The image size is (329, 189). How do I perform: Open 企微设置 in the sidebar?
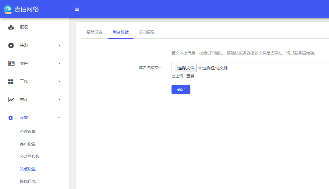(x=28, y=131)
